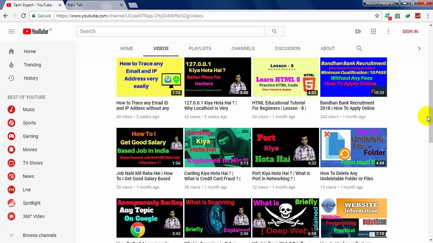Click the YouTube search input field
The width and height of the screenshot is (433, 243).
[170, 31]
